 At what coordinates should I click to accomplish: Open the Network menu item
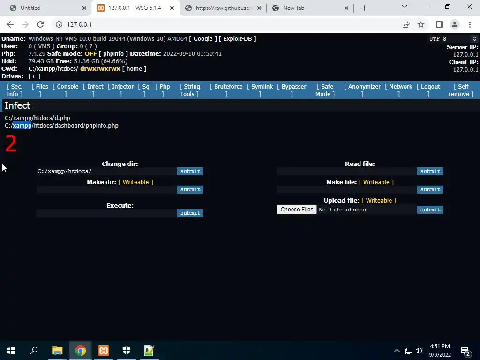(399, 90)
